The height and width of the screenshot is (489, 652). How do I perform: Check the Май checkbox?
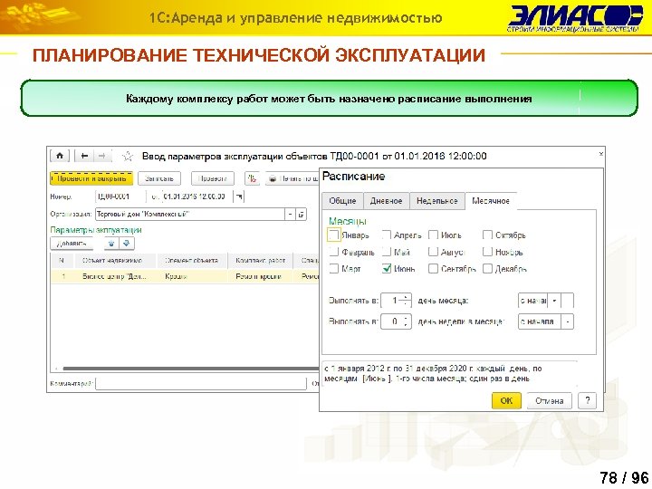tap(387, 252)
